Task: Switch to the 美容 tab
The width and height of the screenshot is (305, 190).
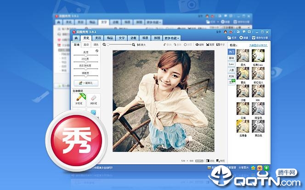Action: tap(97, 38)
